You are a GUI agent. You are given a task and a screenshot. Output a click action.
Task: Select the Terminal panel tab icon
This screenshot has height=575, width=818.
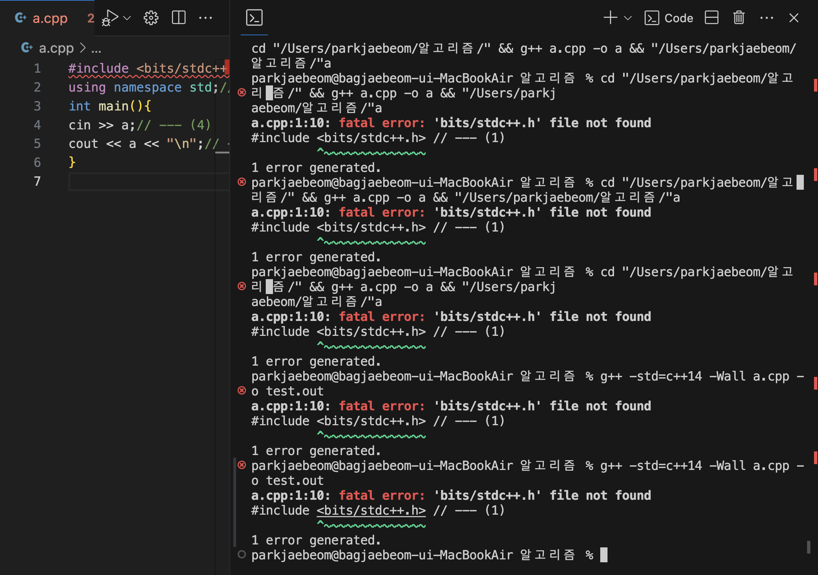254,18
